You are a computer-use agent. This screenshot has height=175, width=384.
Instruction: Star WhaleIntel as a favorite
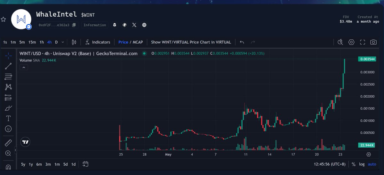(3, 20)
